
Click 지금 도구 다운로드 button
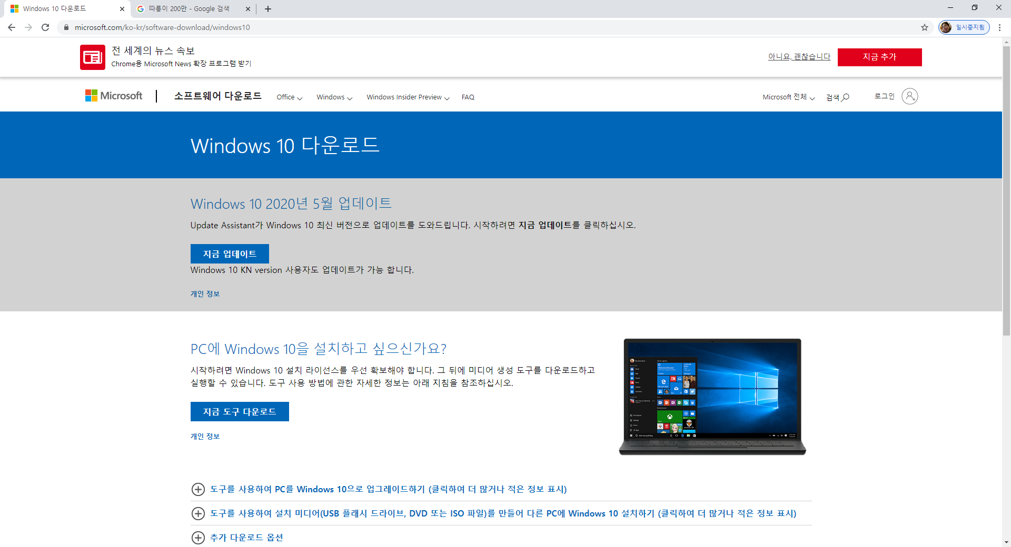coord(240,411)
